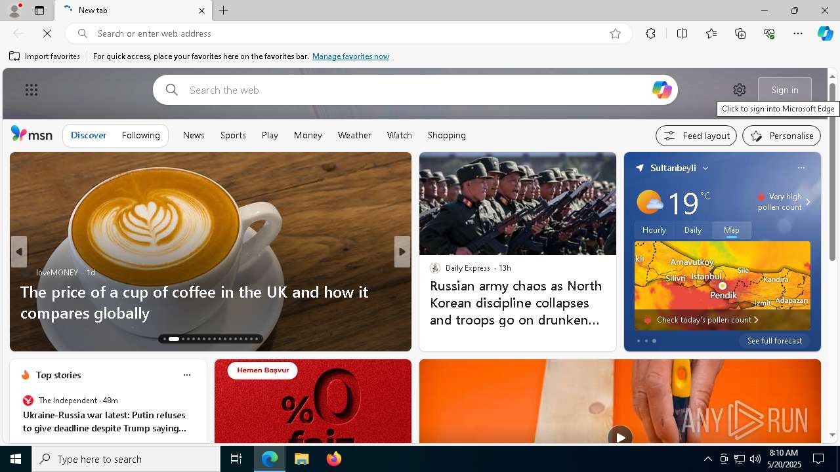The width and height of the screenshot is (840, 472).
Task: Open Task View on taskbar
Action: (236, 459)
